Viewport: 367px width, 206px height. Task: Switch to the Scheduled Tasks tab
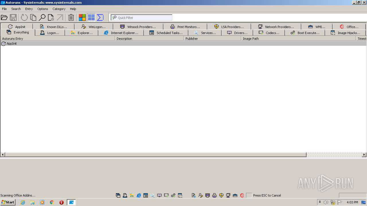pyautogui.click(x=166, y=33)
